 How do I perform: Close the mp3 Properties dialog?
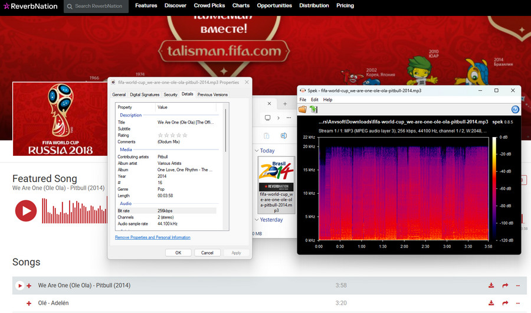click(247, 82)
